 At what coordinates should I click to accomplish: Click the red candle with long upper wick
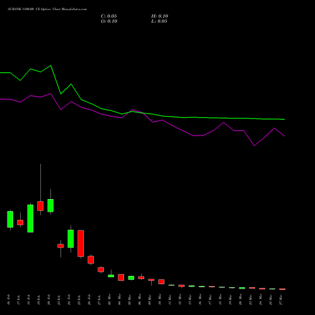40,206
